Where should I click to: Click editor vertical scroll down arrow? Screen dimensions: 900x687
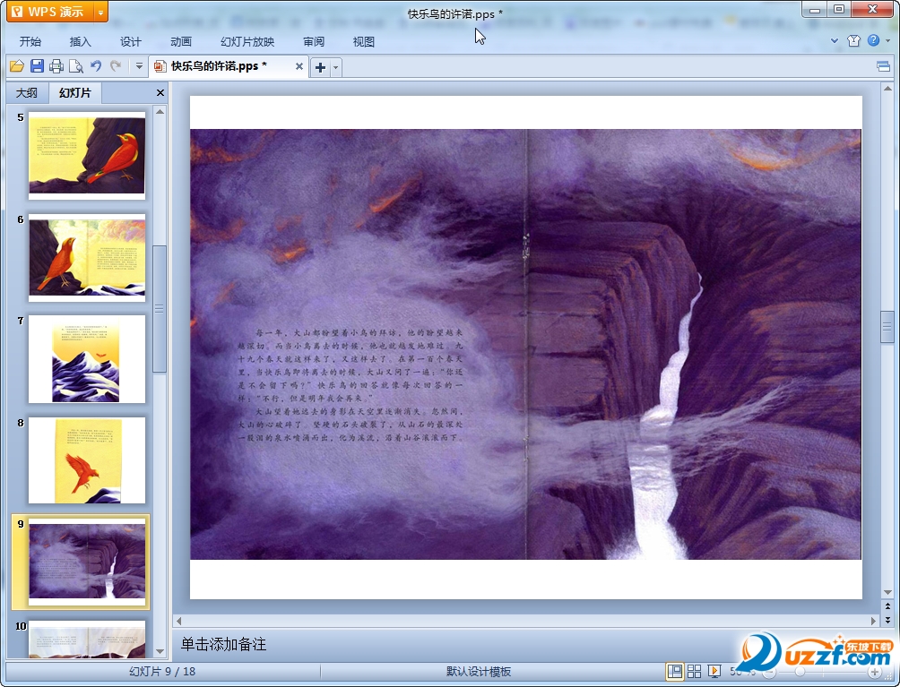887,592
